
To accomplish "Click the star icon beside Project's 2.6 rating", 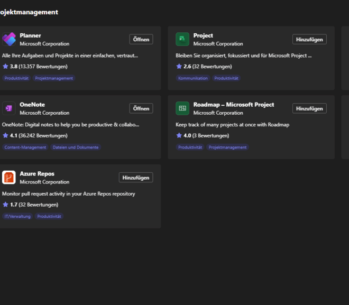I will [179, 66].
